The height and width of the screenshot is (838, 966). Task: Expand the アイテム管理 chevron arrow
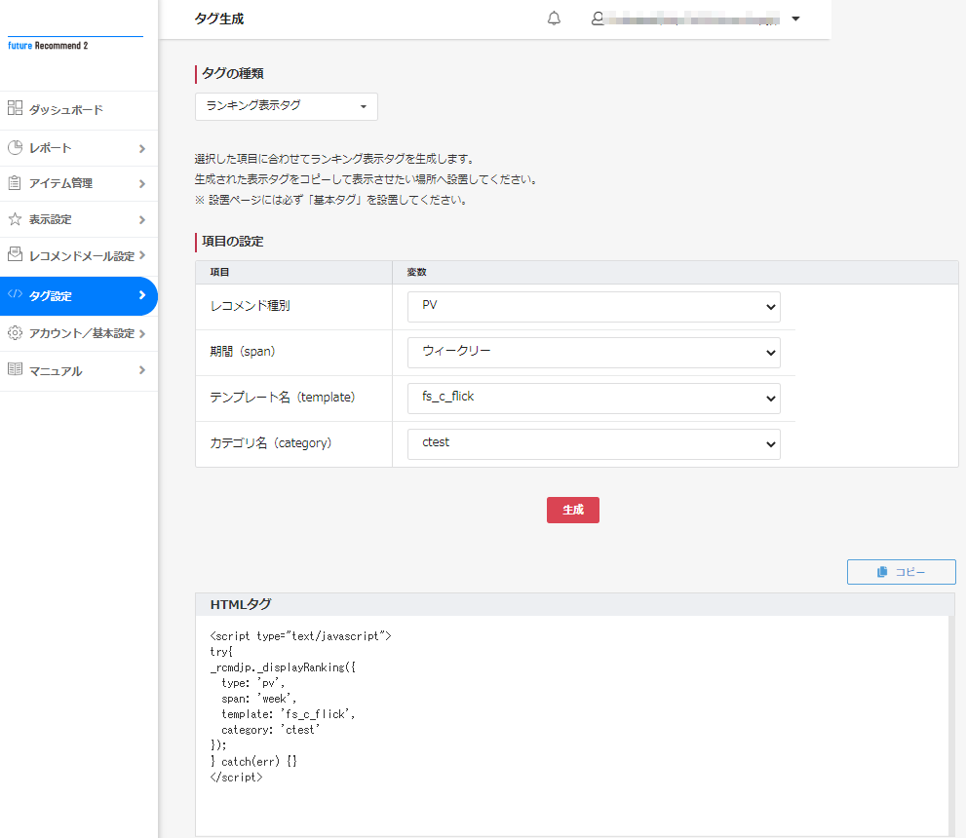point(142,183)
